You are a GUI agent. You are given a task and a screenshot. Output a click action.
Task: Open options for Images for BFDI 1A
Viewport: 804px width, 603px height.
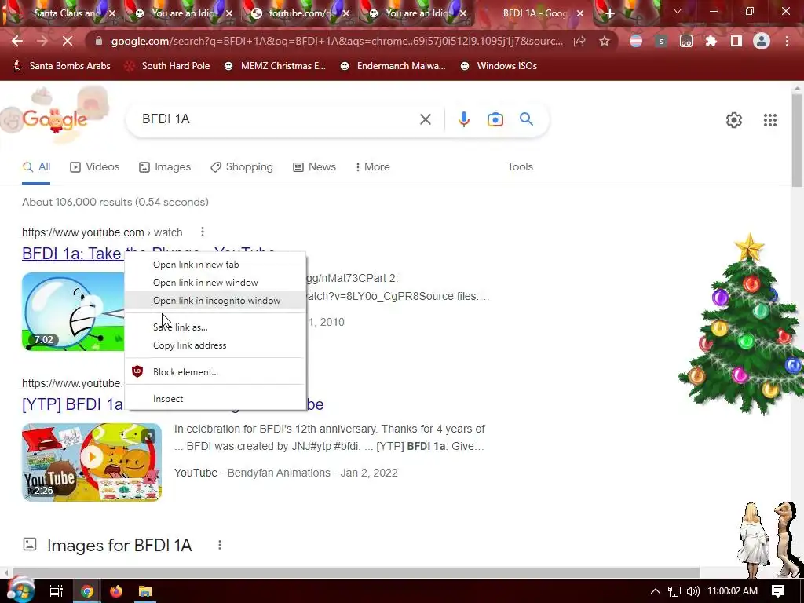[220, 545]
